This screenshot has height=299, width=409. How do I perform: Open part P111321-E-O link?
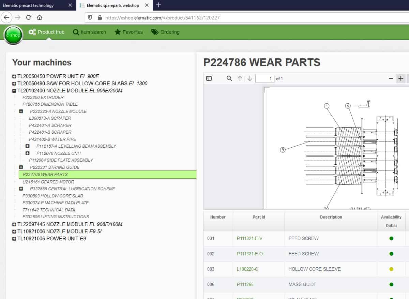[249, 254]
